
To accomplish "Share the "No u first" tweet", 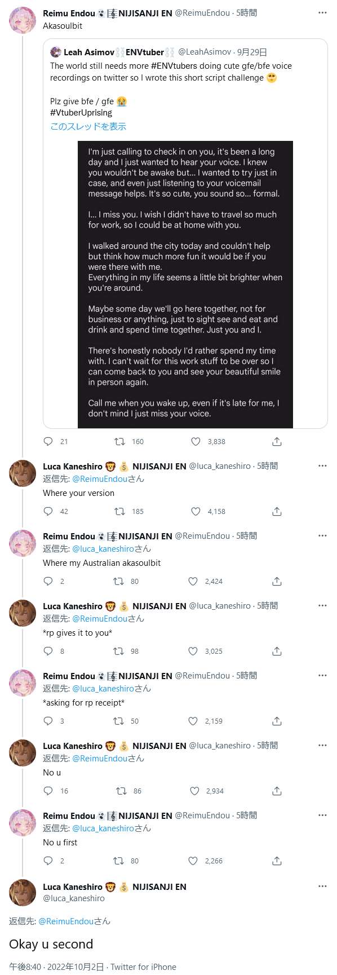I will (x=277, y=861).
